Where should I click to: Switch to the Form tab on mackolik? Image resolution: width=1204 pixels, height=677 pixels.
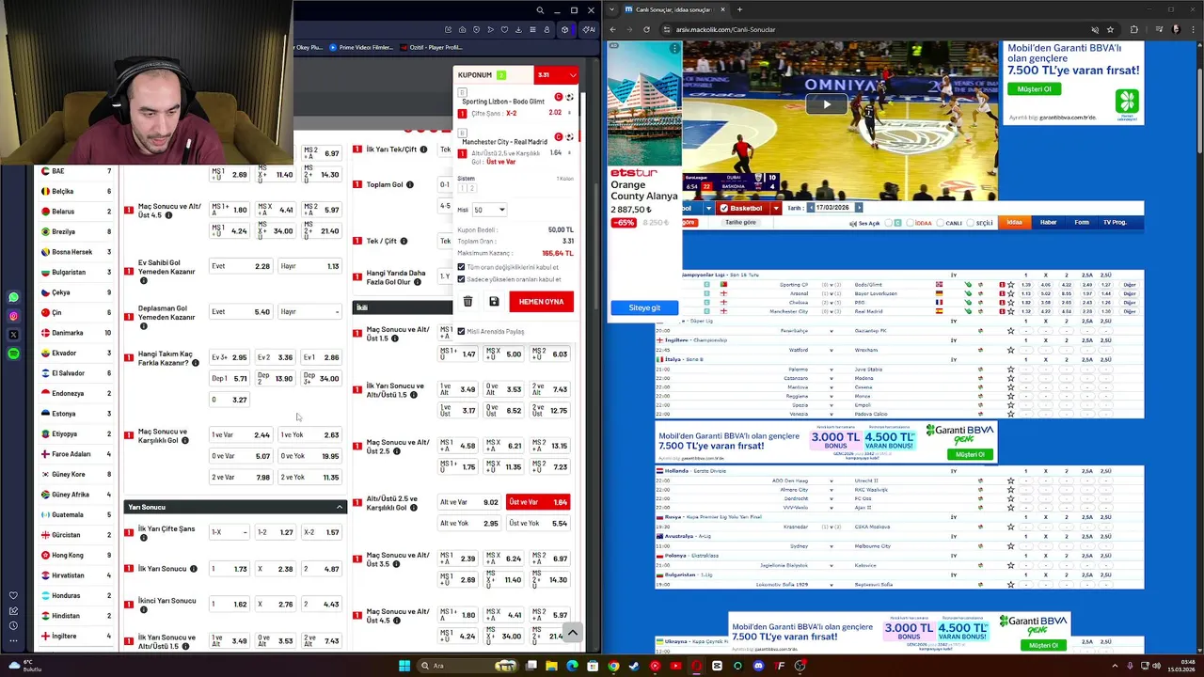coord(1082,222)
